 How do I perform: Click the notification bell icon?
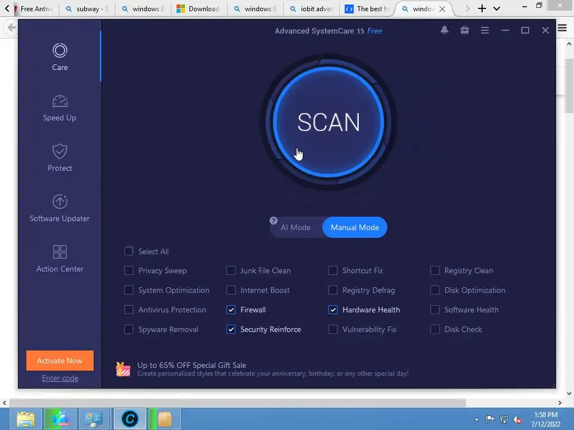(445, 30)
